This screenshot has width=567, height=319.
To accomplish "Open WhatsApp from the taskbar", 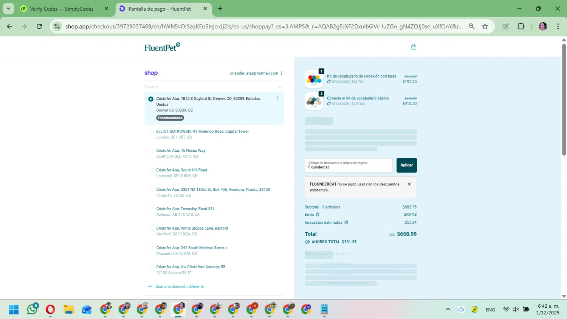I will pos(32,309).
